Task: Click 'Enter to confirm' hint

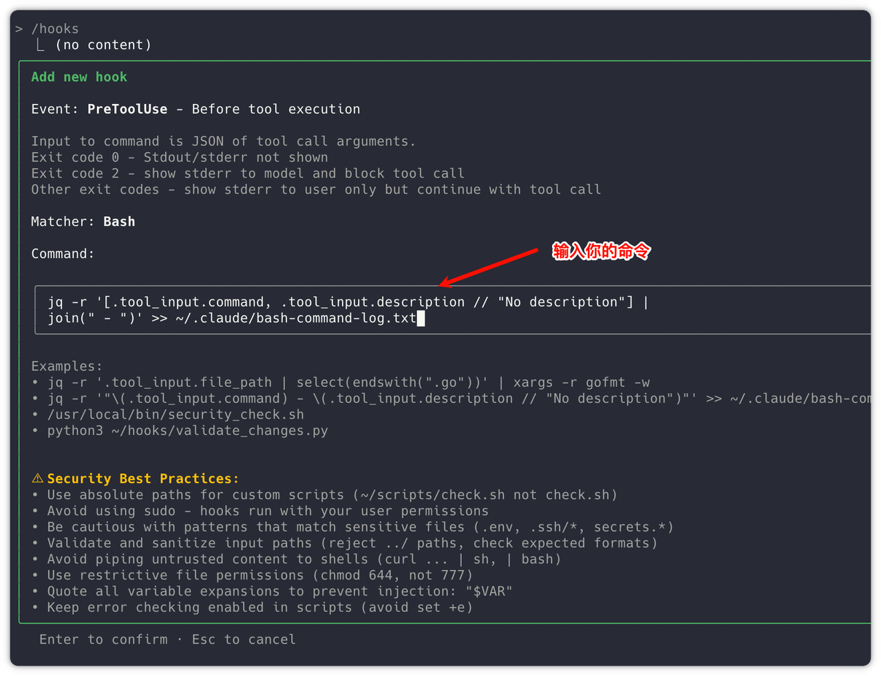Action: [103, 640]
